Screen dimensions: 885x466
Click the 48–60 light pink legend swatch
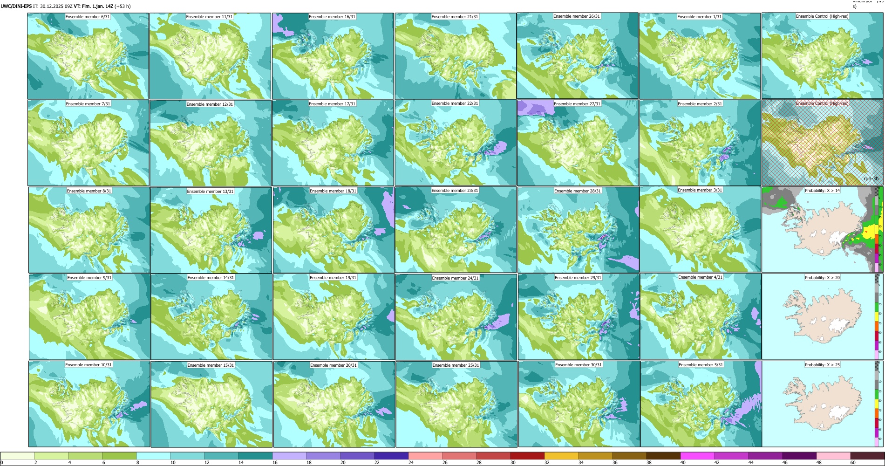833,456
